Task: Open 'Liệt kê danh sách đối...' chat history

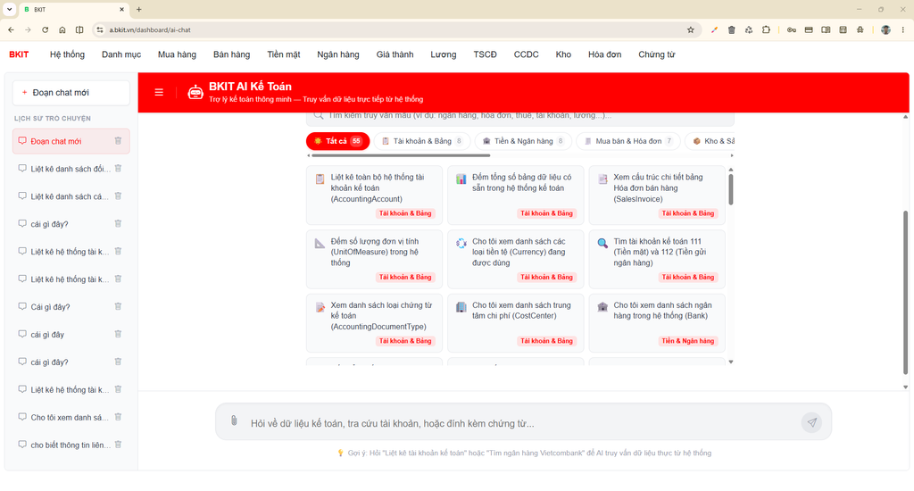Action: click(71, 169)
